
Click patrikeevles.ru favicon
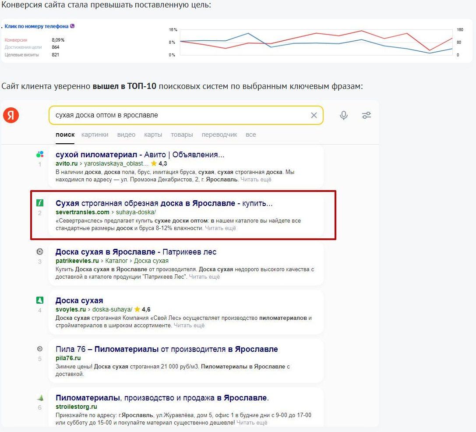[40, 251]
